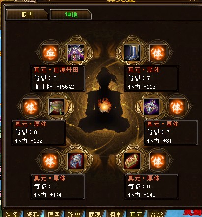This screenshot has height=217, width=202.
Task: Click the red belt equipment icon
Action: [x=57, y=107]
